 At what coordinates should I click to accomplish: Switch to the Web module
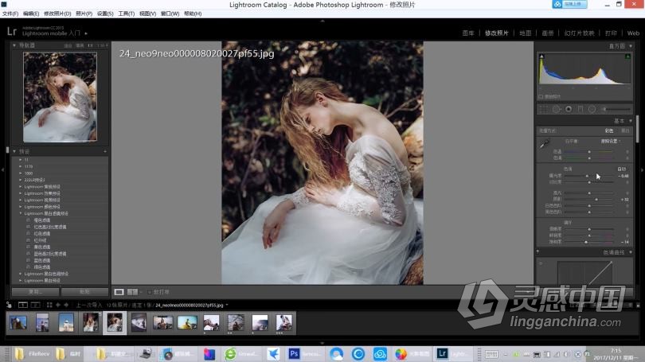633,33
